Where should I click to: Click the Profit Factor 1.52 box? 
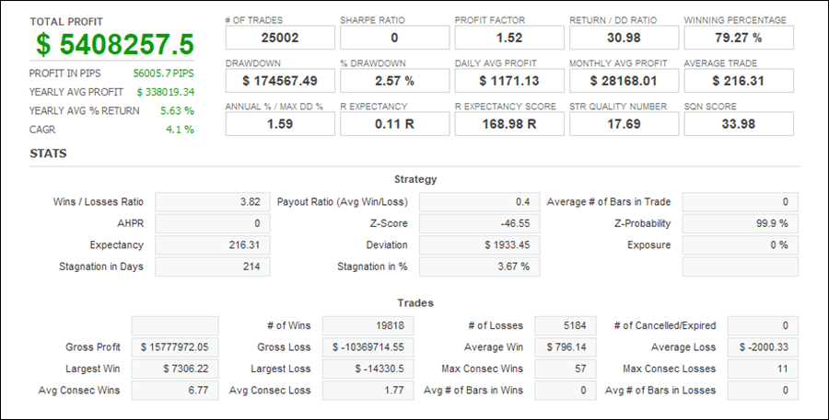coord(509,38)
